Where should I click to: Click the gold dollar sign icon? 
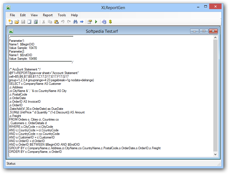click(x=110, y=22)
